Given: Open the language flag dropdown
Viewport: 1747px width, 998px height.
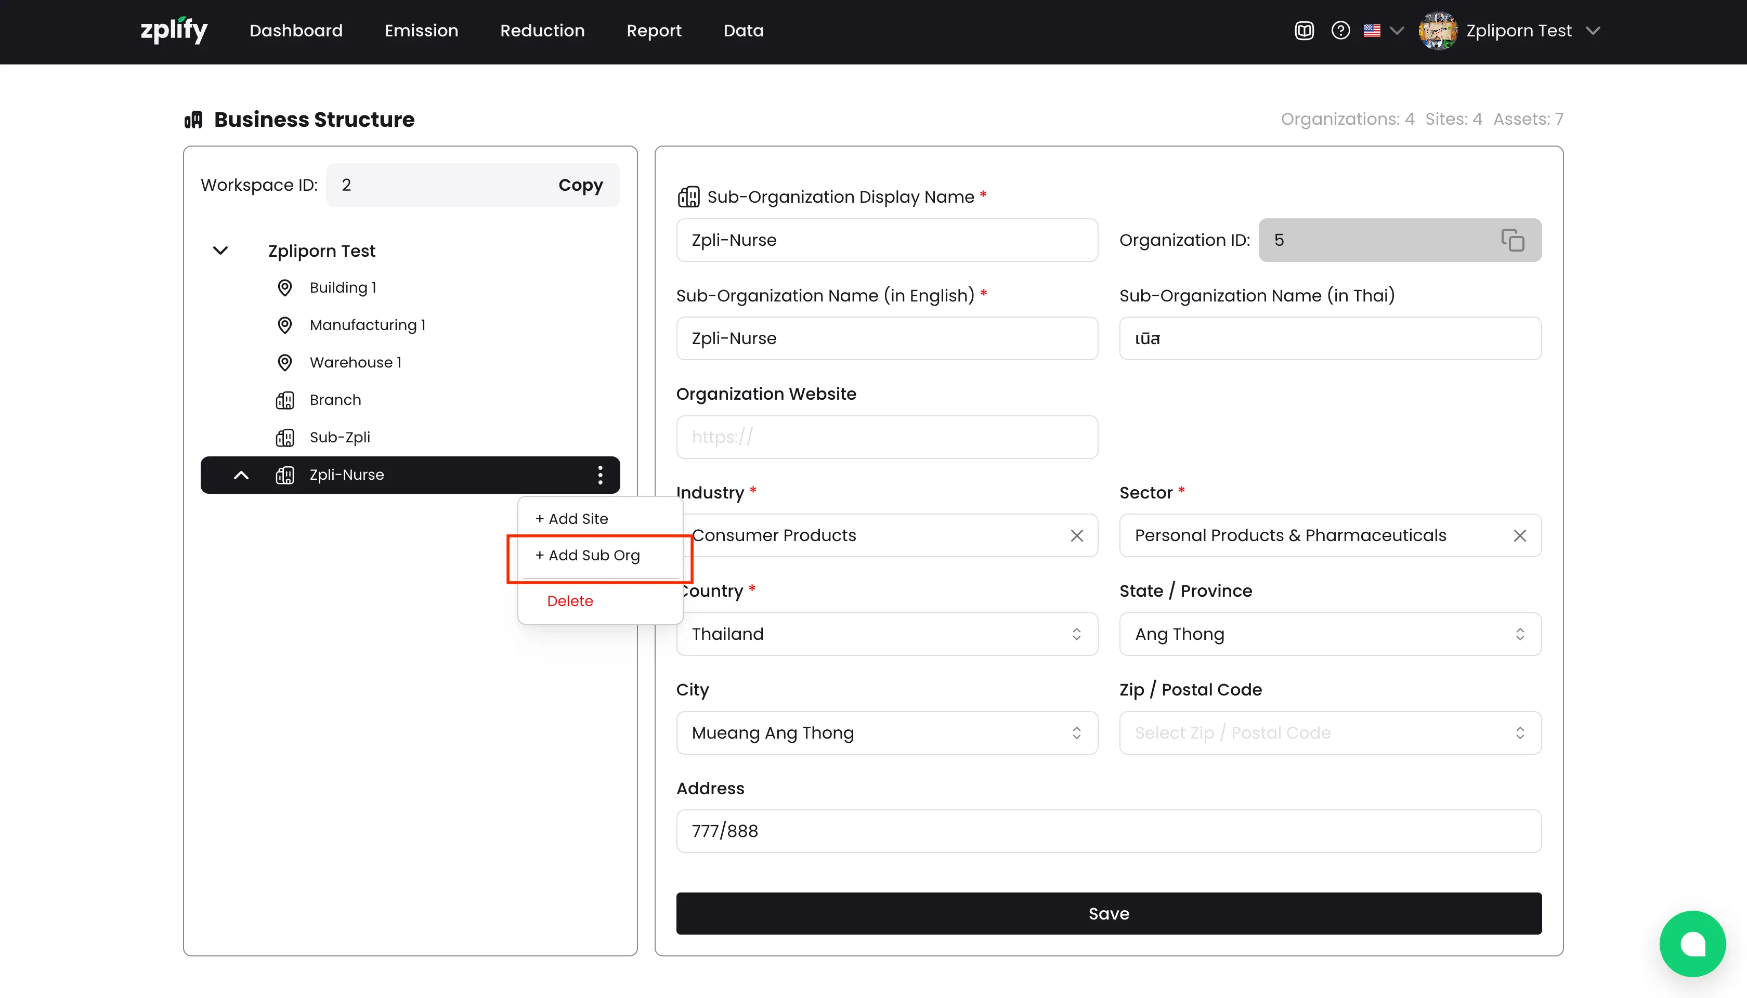Looking at the screenshot, I should pos(1382,31).
